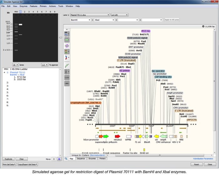Click the WPRE feature box on map

point(129,136)
